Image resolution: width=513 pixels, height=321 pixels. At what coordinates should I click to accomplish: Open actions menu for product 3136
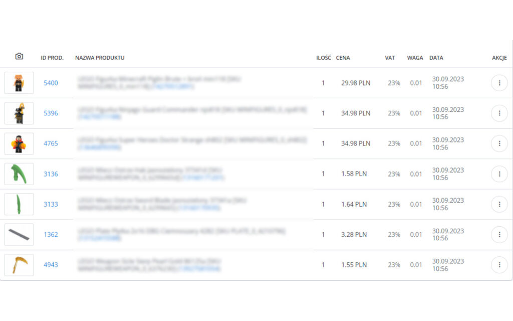tap(499, 174)
